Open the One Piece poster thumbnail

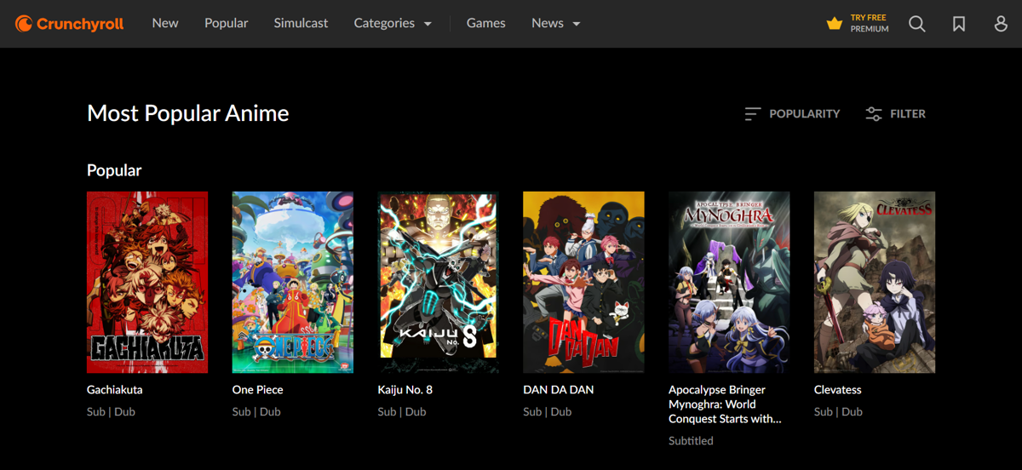[x=293, y=283]
